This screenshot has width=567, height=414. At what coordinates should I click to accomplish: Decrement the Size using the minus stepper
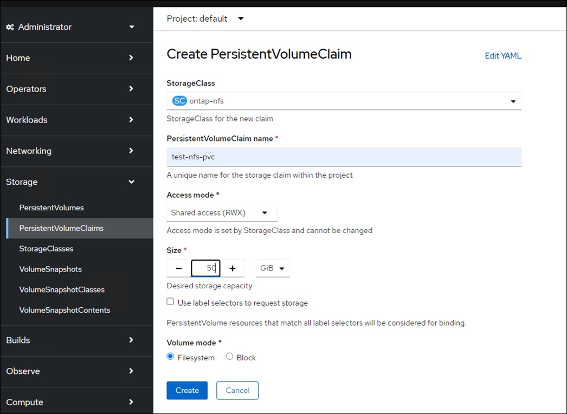click(178, 268)
